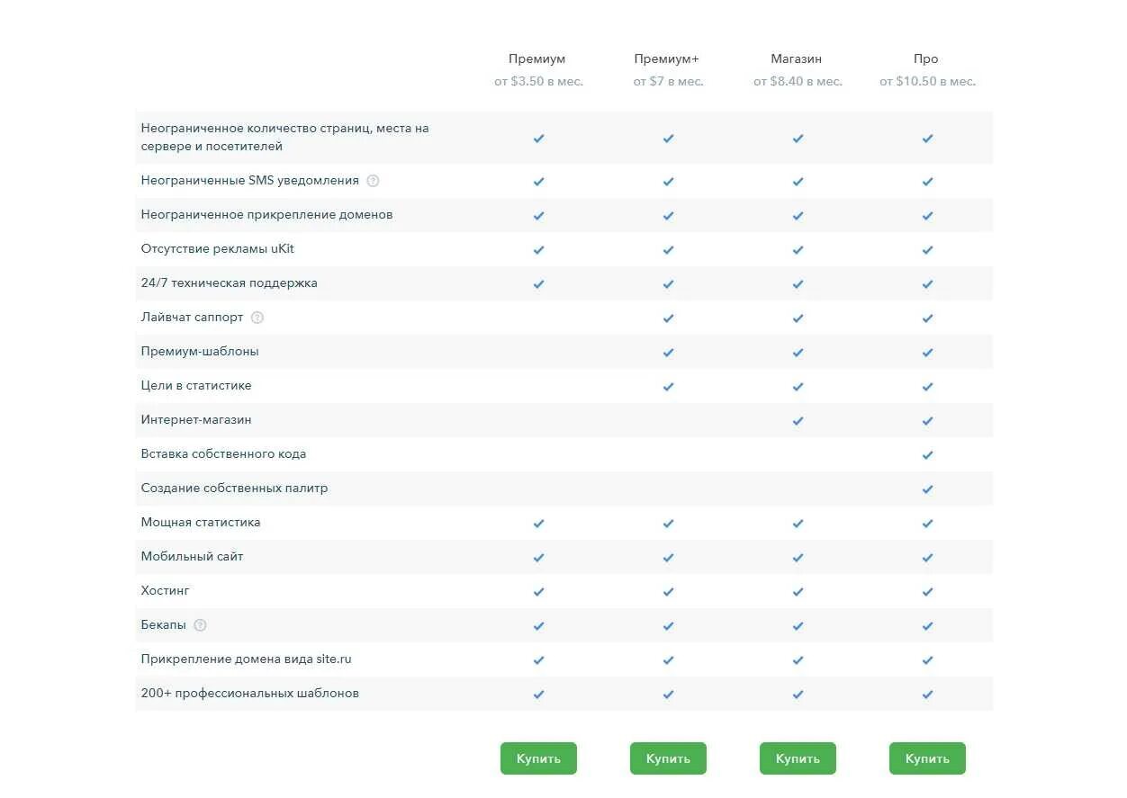Viewport: 1127px width, 798px height.
Task: Select the Премиум plan column header
Action: coord(537,59)
